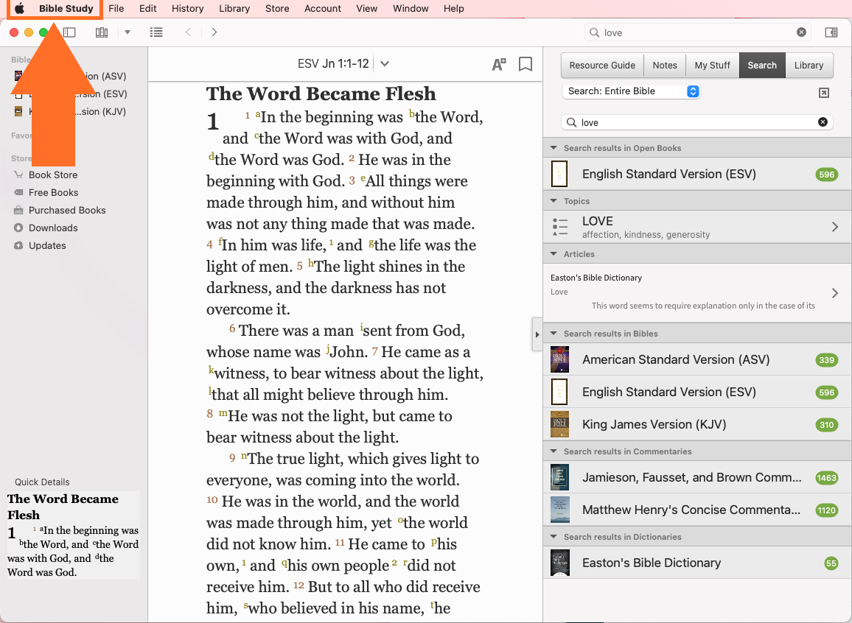852x623 pixels.
Task: Open Easton's Bible Dictionary Love article
Action: point(697,292)
